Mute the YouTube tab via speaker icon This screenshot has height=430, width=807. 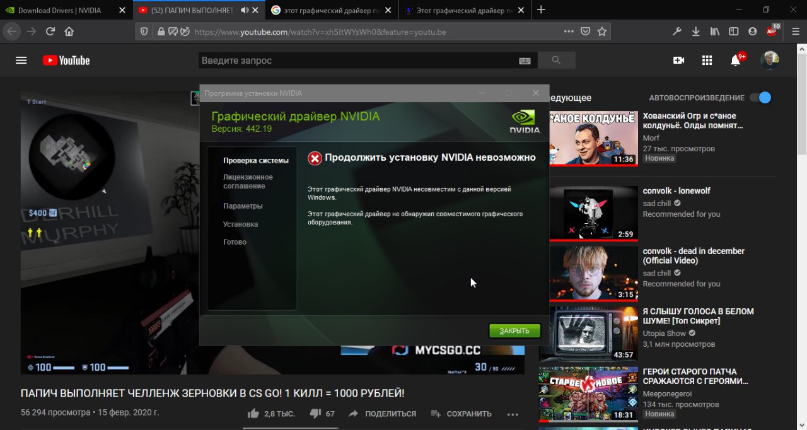pos(245,10)
